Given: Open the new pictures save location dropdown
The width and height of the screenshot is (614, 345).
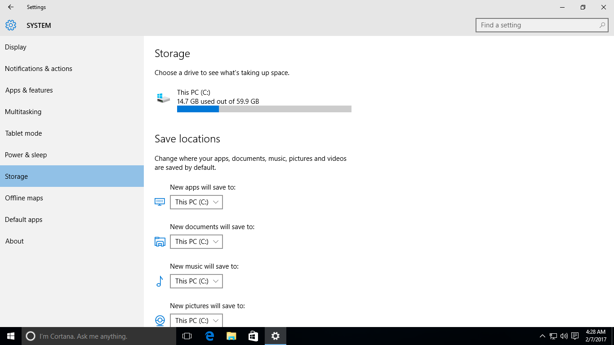Looking at the screenshot, I should (x=196, y=320).
